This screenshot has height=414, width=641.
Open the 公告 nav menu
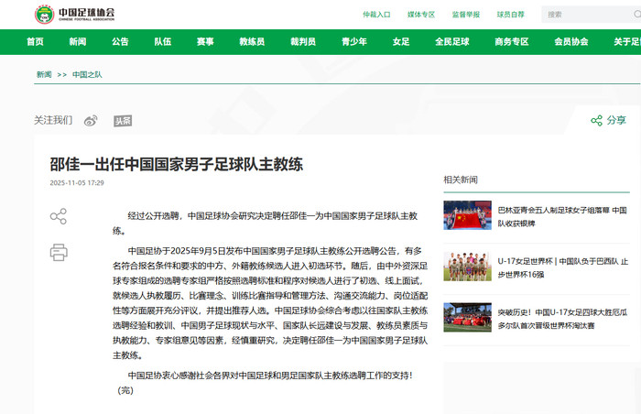click(x=120, y=42)
